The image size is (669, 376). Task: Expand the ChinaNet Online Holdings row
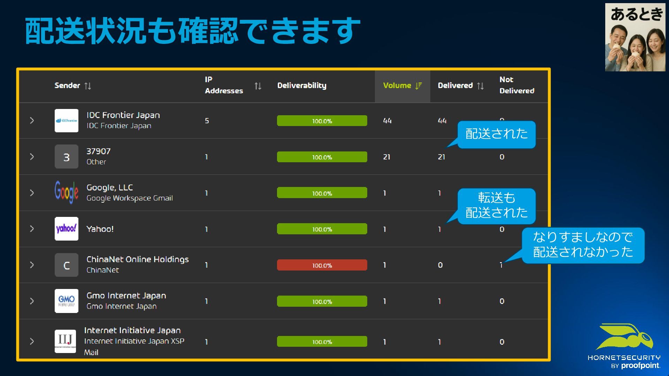coord(32,265)
